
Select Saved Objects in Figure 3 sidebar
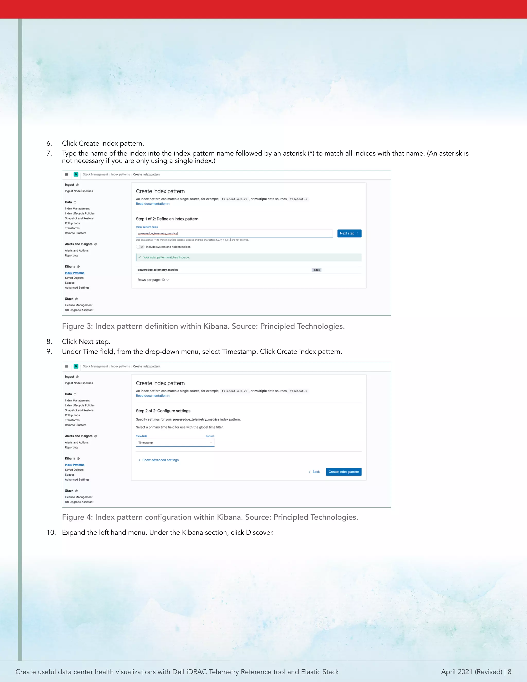[x=74, y=278]
